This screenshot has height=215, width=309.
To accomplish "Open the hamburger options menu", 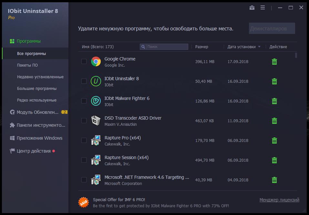I will [263, 7].
